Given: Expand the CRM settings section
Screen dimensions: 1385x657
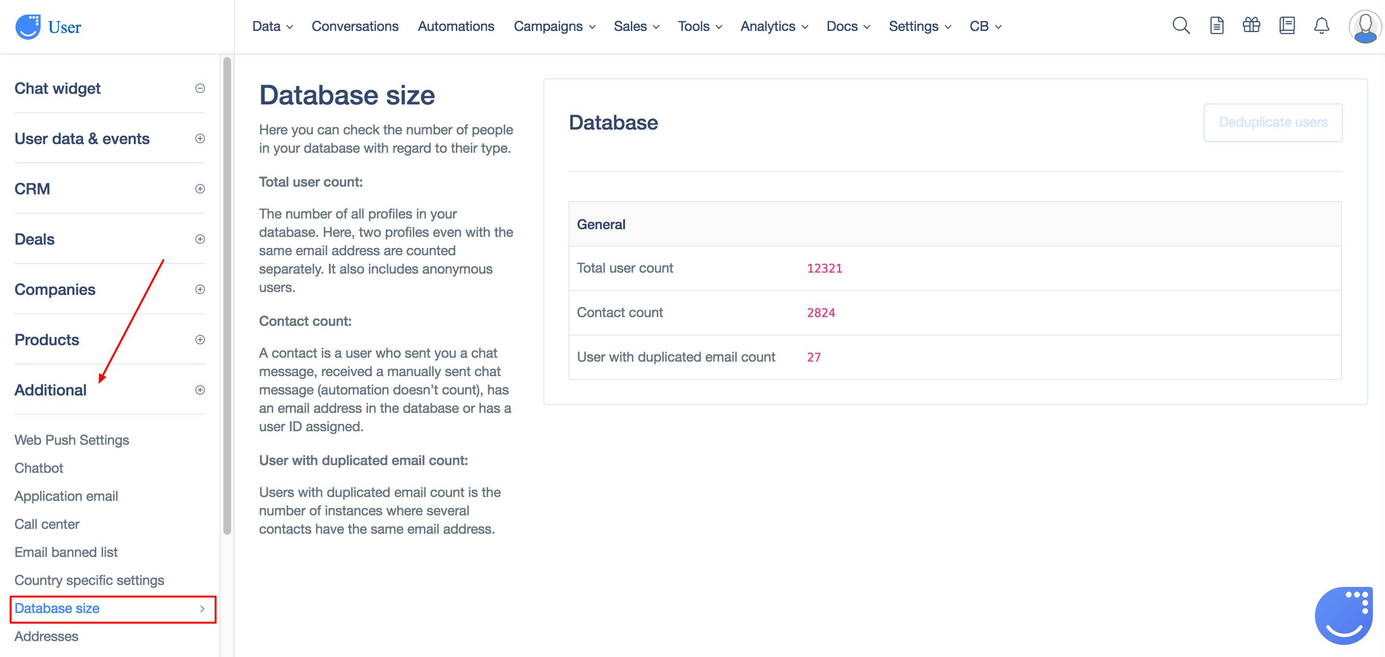Looking at the screenshot, I should [x=200, y=189].
